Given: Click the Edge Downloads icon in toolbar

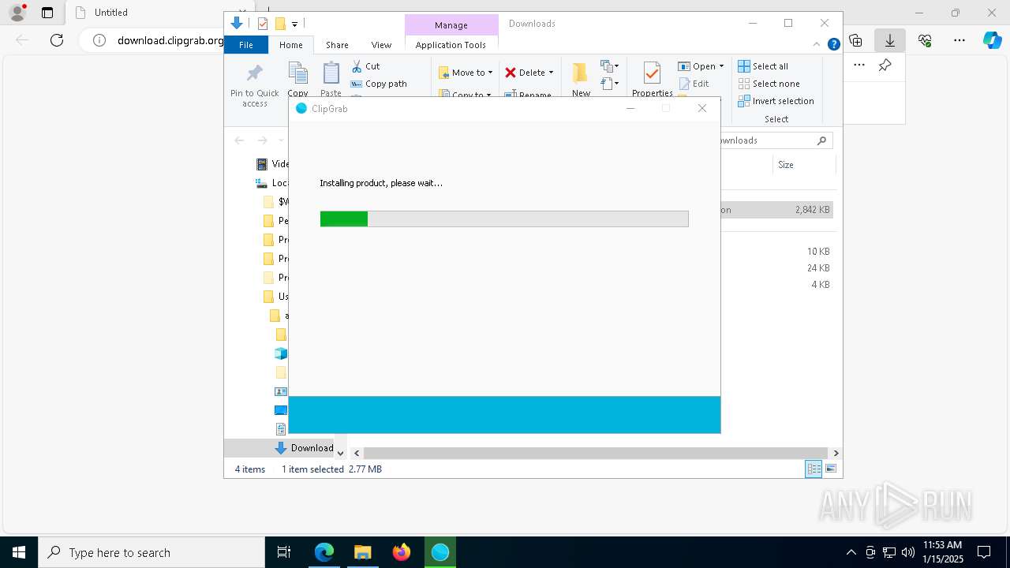Looking at the screenshot, I should click(890, 40).
